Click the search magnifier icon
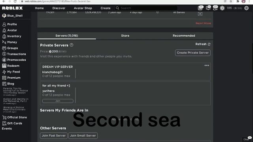Viewport: 253px width, 142px height. click(117, 8)
